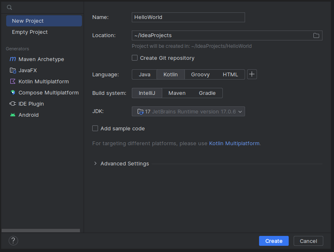Click the Create button

pyautogui.click(x=274, y=241)
